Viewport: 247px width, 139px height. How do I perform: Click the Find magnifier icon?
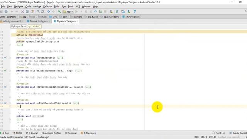(x=38, y=12)
